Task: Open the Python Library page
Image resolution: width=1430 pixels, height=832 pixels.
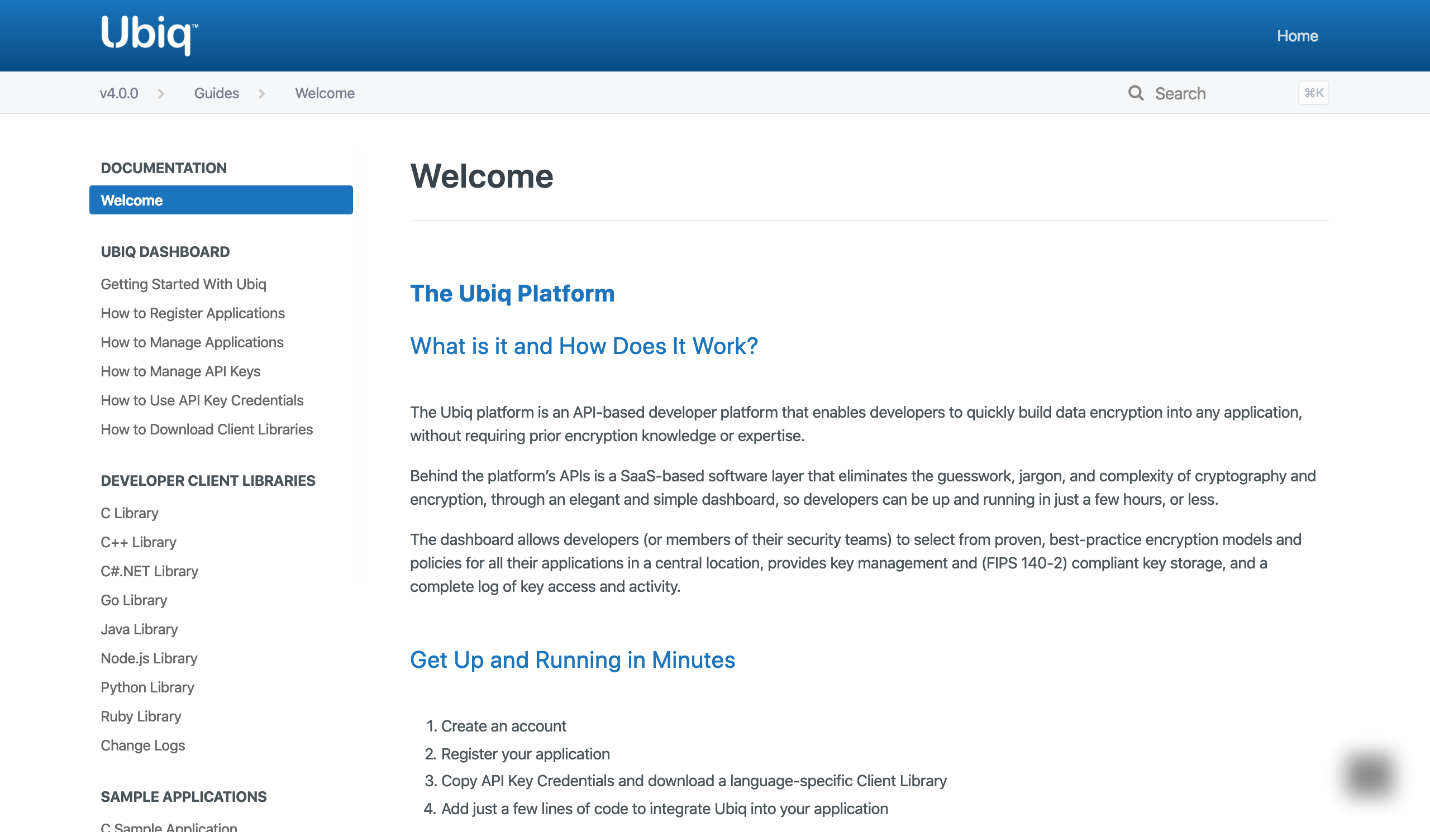Action: pos(147,687)
